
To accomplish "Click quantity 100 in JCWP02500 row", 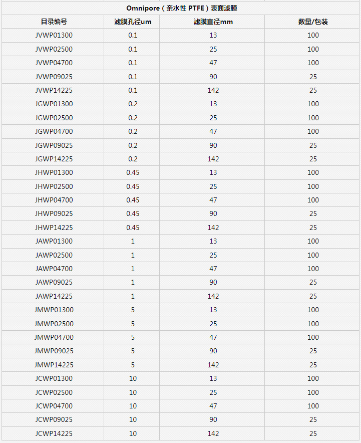I will coord(313,392).
